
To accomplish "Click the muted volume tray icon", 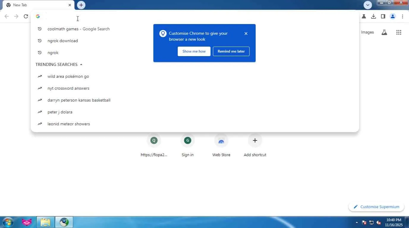I will pyautogui.click(x=379, y=222).
